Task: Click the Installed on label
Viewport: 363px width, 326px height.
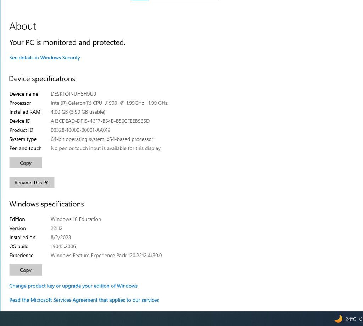Action: click(22, 237)
